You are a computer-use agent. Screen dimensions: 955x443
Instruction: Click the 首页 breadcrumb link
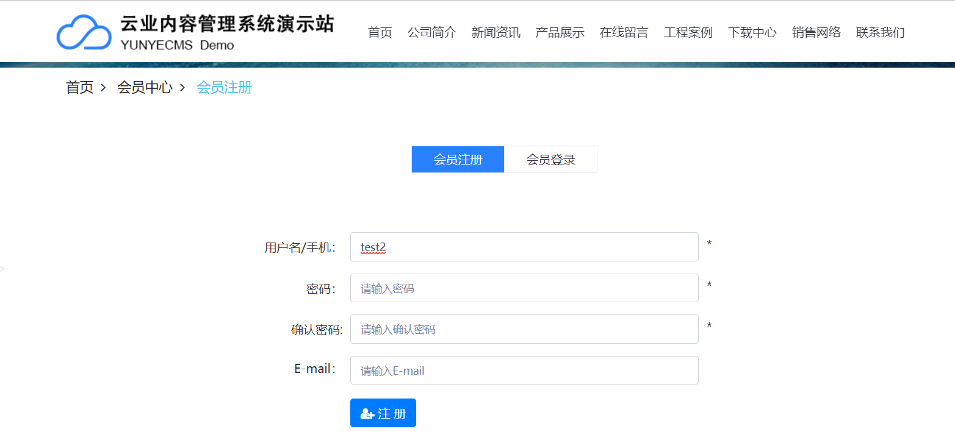(78, 87)
